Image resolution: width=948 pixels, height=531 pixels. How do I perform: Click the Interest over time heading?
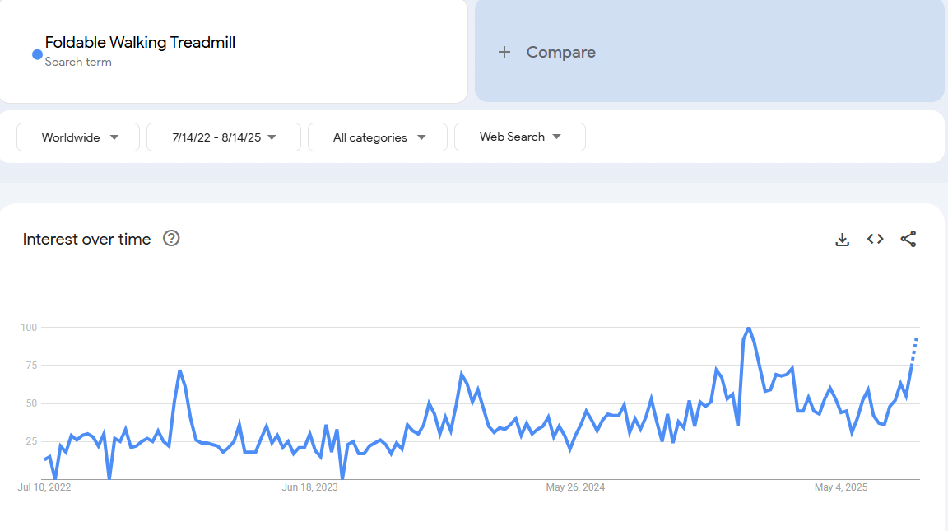pyautogui.click(x=87, y=240)
